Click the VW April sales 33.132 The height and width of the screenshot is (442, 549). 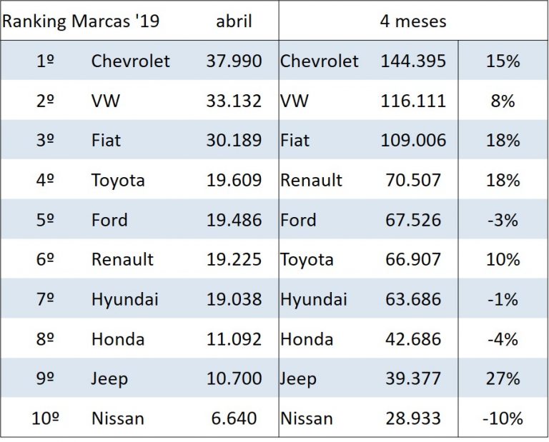234,101
